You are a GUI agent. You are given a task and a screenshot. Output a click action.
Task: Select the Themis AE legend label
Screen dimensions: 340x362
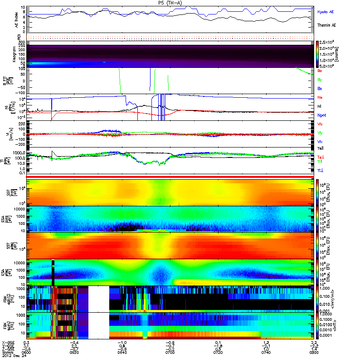(326, 25)
